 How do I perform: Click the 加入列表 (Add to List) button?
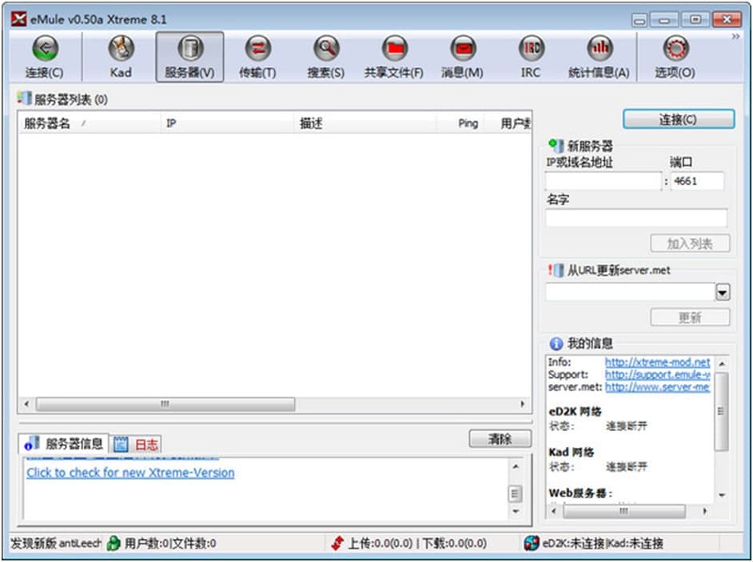[x=689, y=243]
